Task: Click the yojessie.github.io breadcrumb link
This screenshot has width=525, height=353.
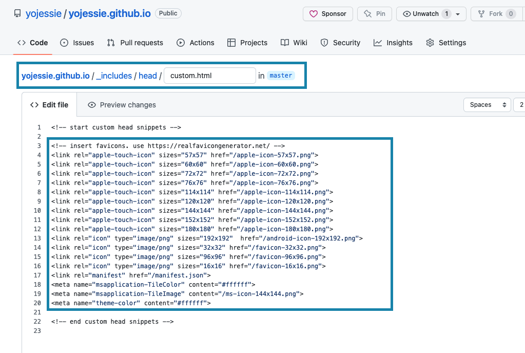Action: tap(55, 76)
